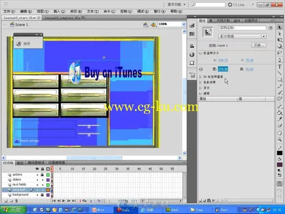Click the Delete Layer trash icon

[x=16, y=201]
